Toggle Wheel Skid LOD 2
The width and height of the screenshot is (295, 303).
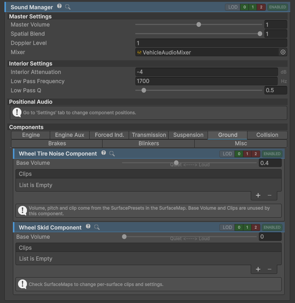point(256,228)
